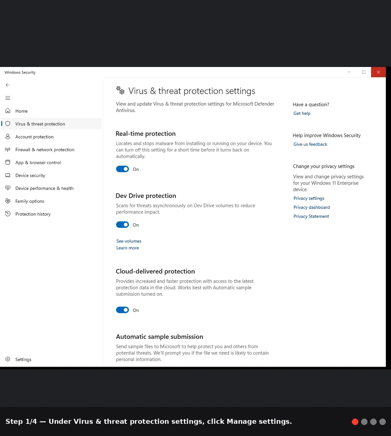View Protection history
391x436 pixels.
[51, 214]
